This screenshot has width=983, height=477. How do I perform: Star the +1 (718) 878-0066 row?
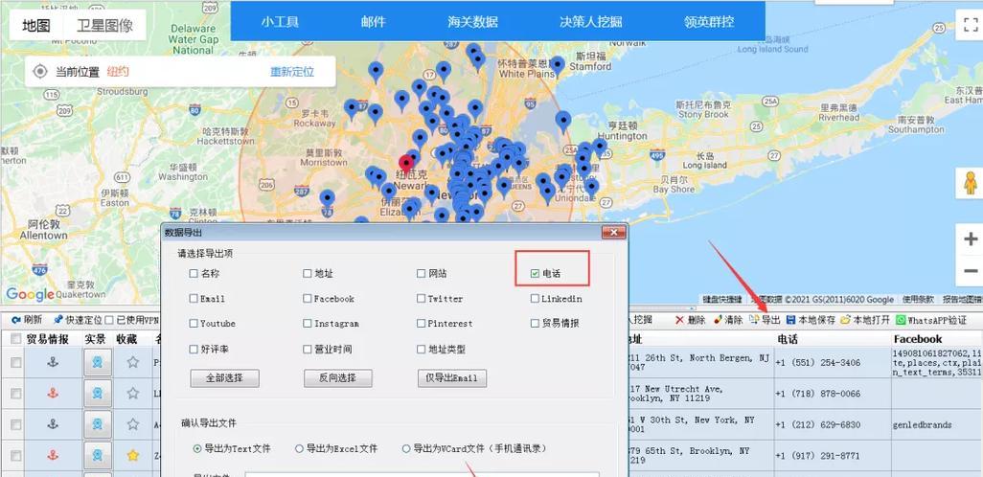[133, 393]
